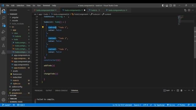Open the Search view
Image resolution: width=196 pixels, height=110 pixels.
click(3, 18)
